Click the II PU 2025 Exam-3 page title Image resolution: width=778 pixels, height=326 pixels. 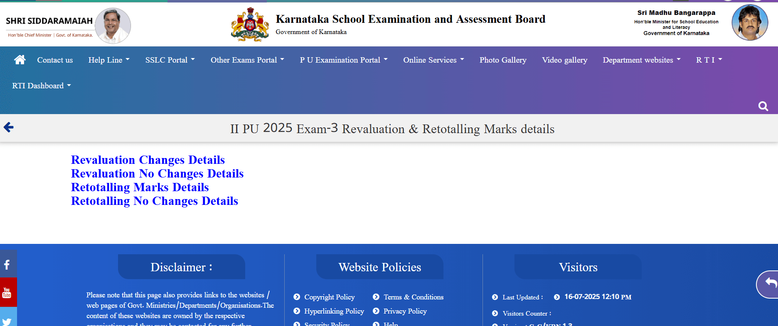[x=392, y=129]
